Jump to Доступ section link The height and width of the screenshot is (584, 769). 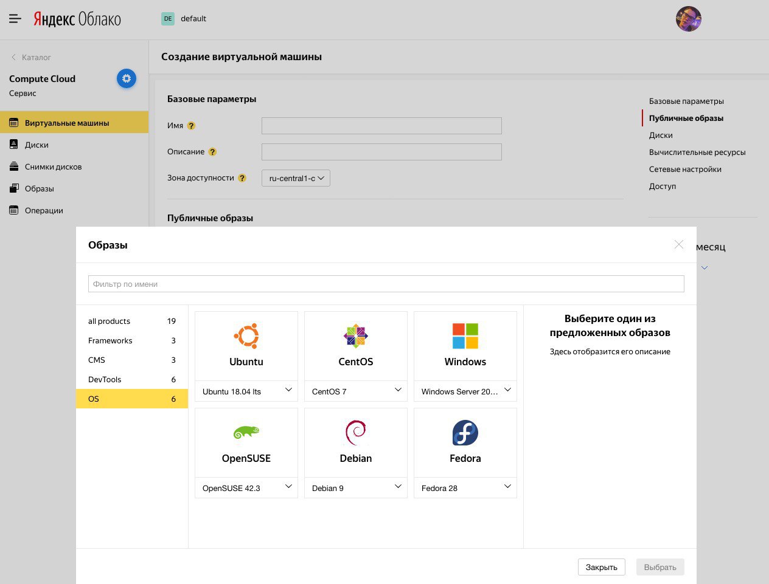(x=663, y=186)
